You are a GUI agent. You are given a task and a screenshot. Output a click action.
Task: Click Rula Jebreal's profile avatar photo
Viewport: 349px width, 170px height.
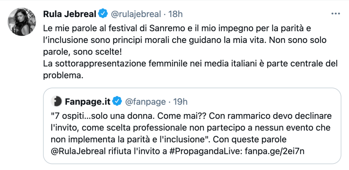pos(22,21)
